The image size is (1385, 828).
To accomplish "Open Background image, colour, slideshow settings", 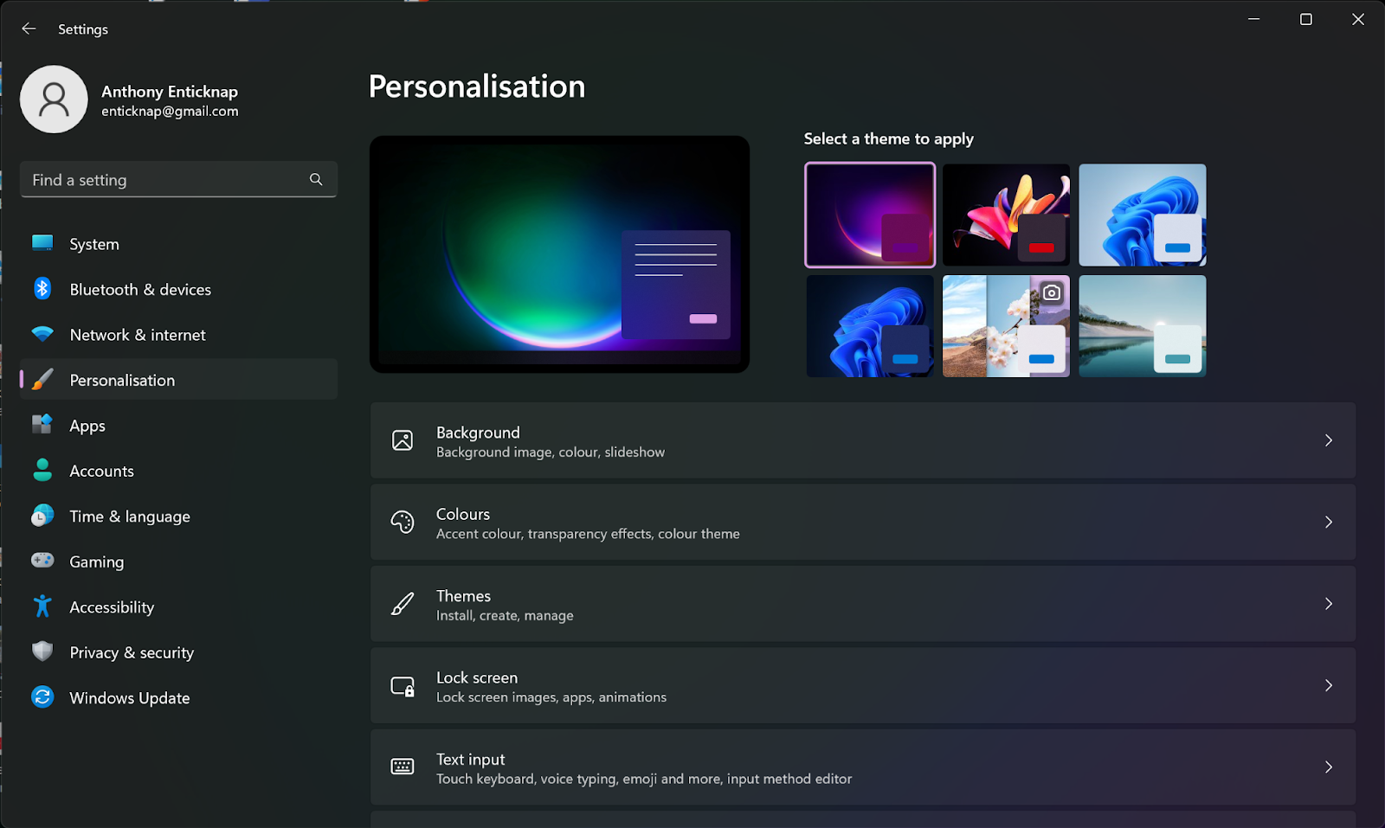I will (x=863, y=440).
